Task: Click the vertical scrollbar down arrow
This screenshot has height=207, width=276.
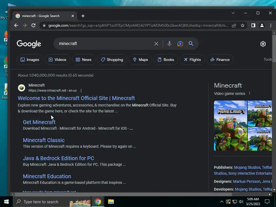Action: 274,190
